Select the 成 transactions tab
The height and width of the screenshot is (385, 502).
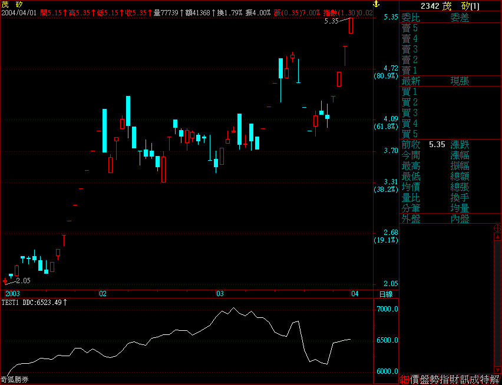474,379
